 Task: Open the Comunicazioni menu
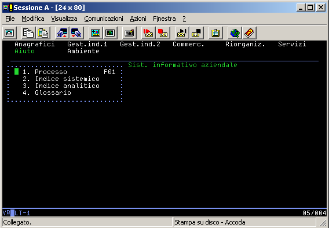point(104,19)
